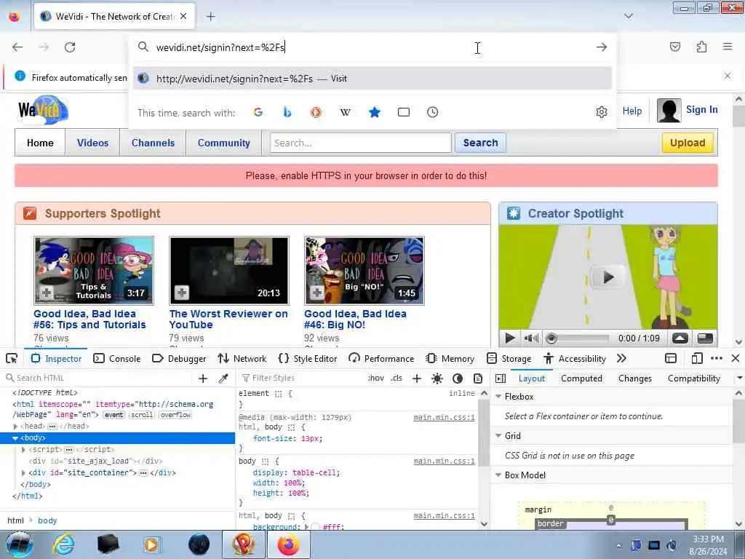Grab a color with eyedropper
Screen dimensions: 745x559
pos(223,378)
